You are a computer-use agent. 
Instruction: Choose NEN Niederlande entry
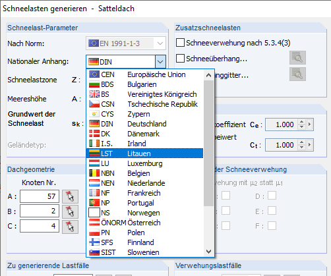point(145,183)
